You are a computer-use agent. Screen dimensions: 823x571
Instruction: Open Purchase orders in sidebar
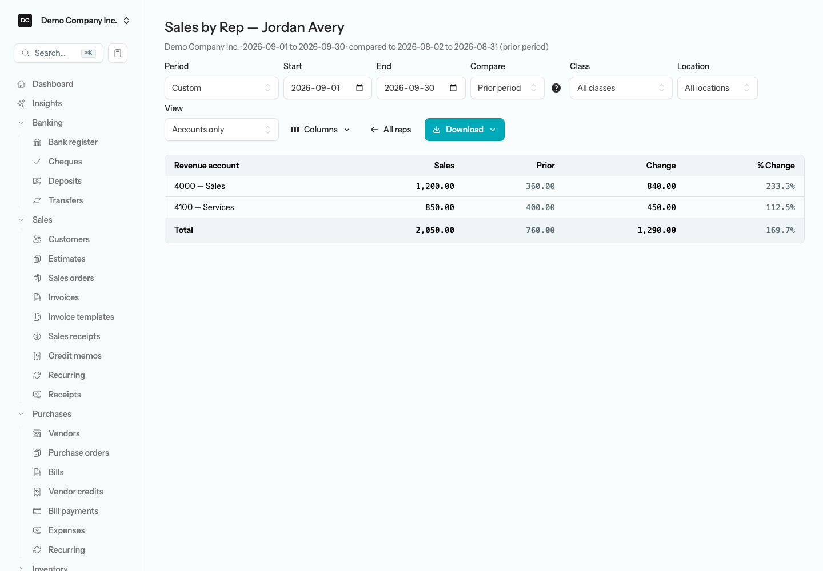[79, 453]
